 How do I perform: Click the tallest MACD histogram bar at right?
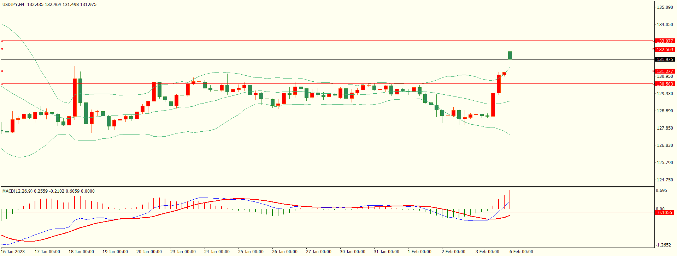(510, 199)
